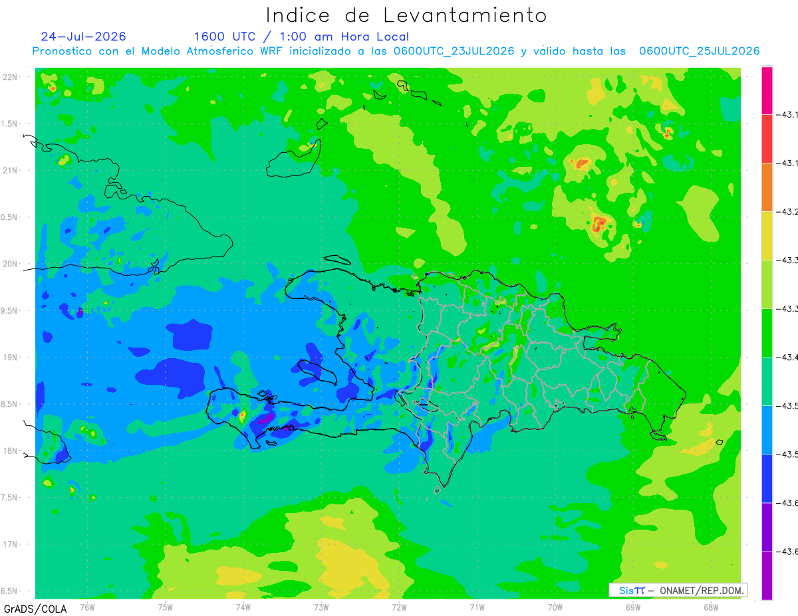Screen dimensions: 798x616
Task: Click the '75W' longitude label
Action: [165, 607]
